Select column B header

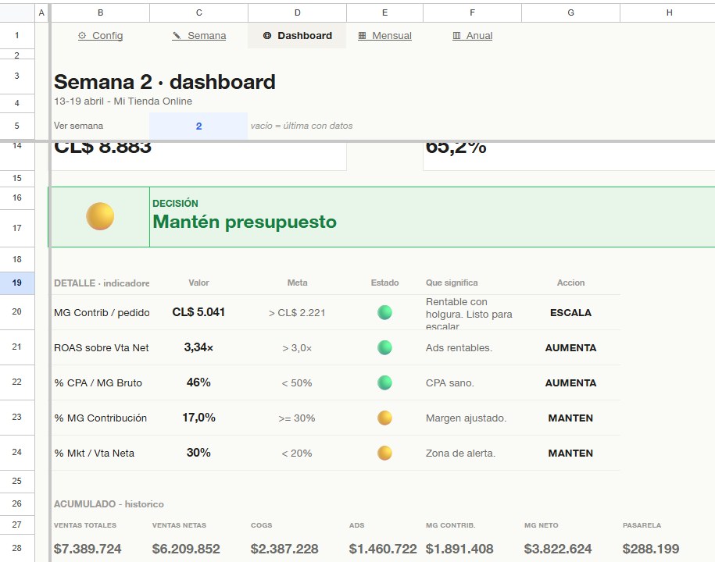click(x=100, y=12)
